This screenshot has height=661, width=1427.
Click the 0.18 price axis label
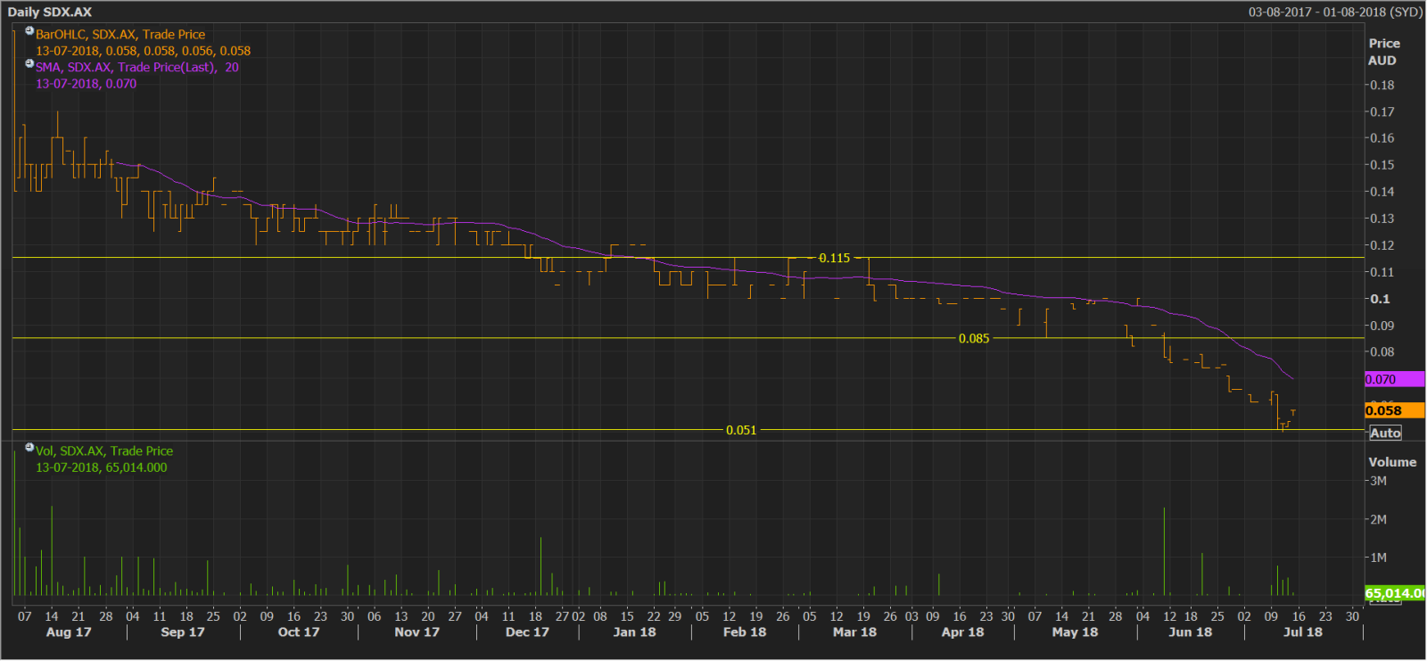[1382, 85]
